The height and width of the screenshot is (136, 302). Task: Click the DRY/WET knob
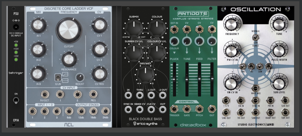(x=145, y=74)
